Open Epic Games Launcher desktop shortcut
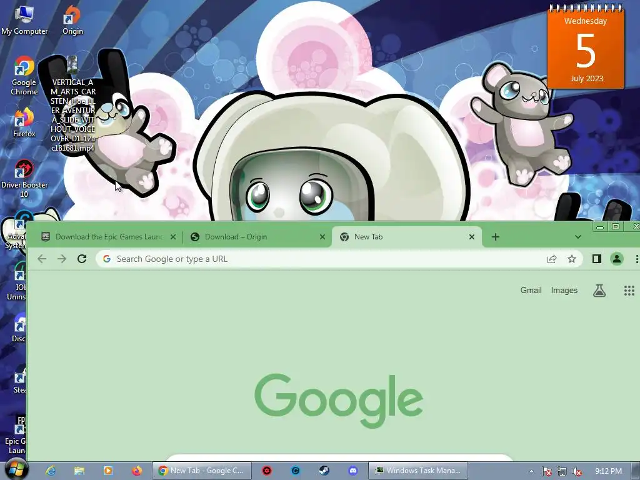Screen dimensions: 640x480 coord(16,434)
